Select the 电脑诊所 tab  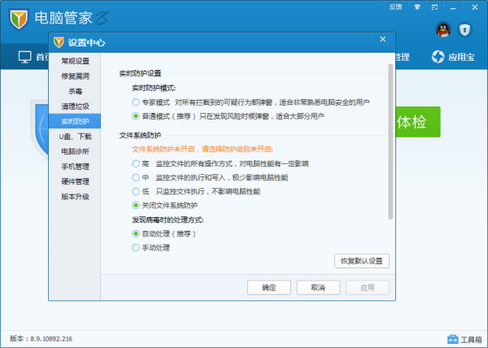coord(75,151)
